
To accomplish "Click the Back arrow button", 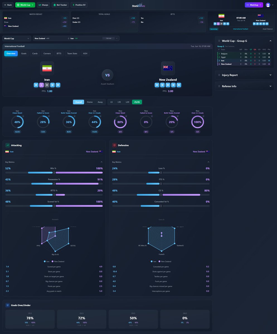I will 8,5.
